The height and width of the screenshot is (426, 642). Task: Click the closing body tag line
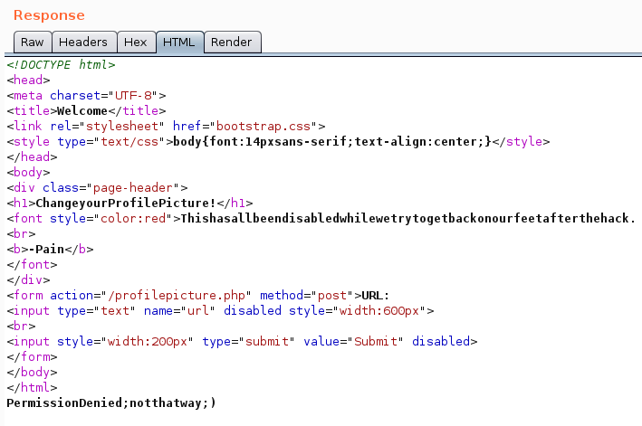pyautogui.click(x=32, y=373)
